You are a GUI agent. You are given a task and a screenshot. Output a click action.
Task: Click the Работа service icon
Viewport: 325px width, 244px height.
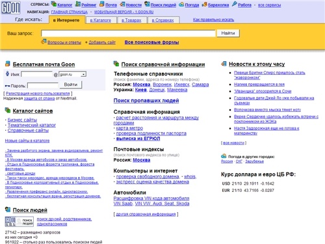click(235, 4)
